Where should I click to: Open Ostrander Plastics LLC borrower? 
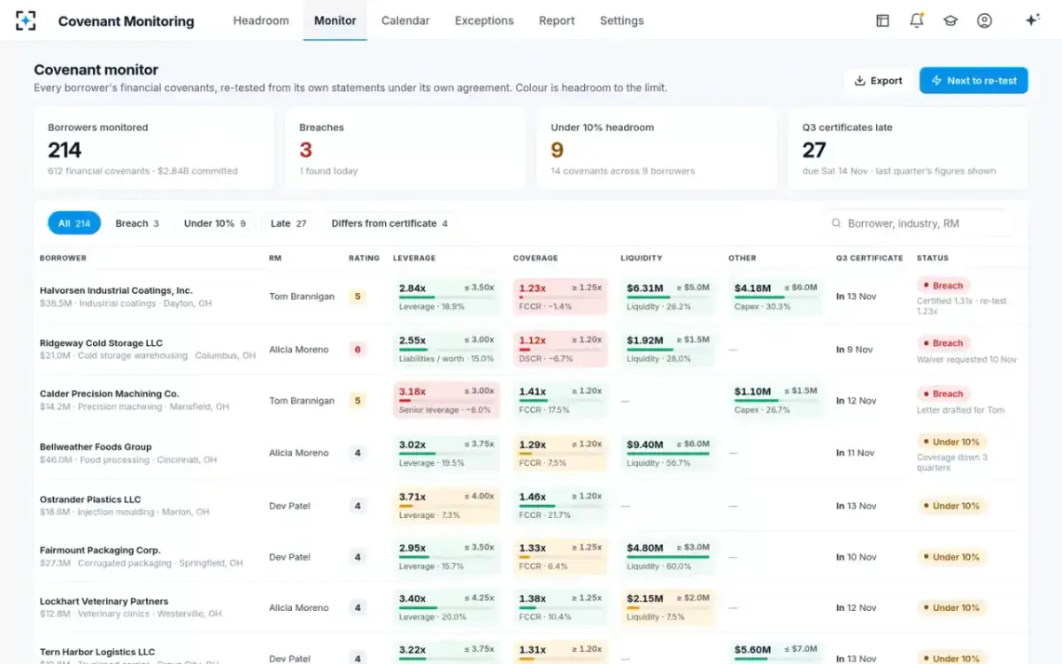pos(90,499)
